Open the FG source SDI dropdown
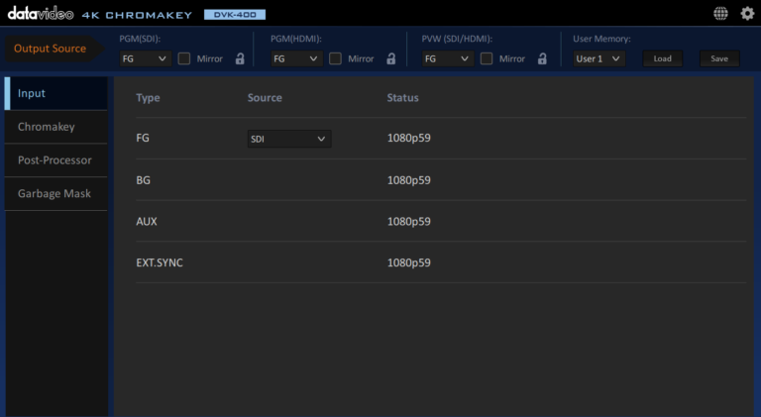Viewport: 761px width, 417px height. (289, 139)
